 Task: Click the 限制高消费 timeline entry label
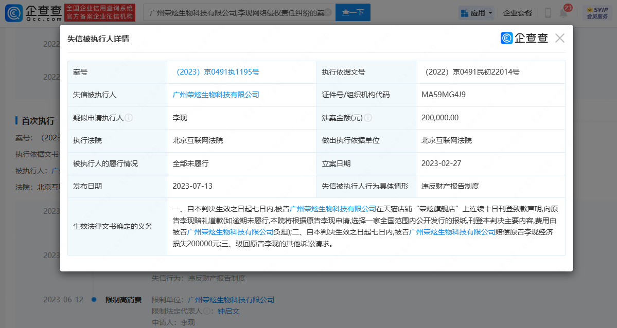point(124,300)
